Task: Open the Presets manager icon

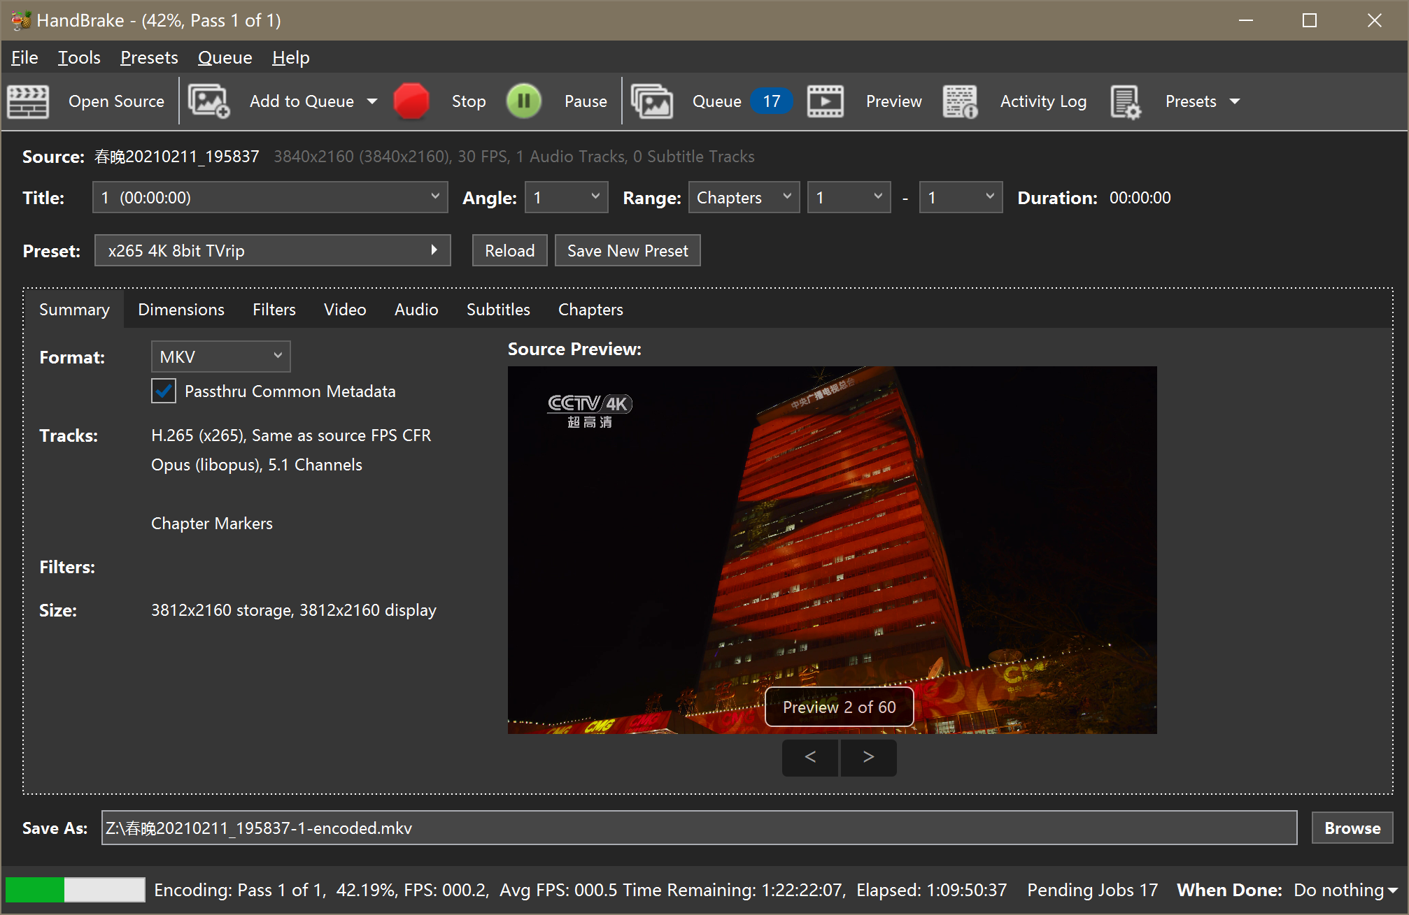Action: pos(1125,101)
